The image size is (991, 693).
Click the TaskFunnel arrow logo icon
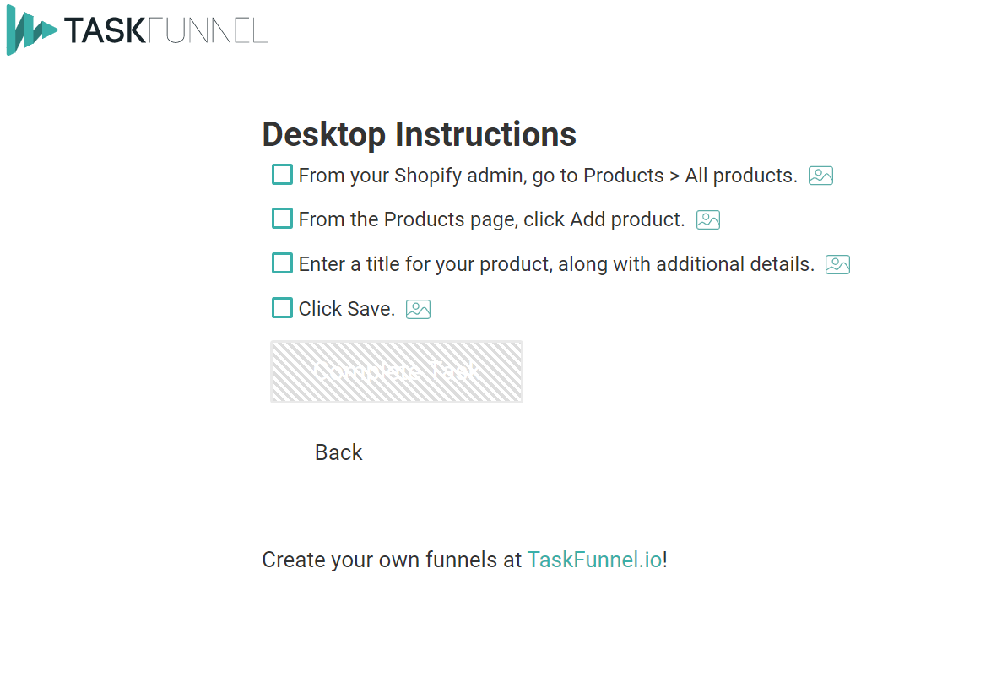point(31,30)
